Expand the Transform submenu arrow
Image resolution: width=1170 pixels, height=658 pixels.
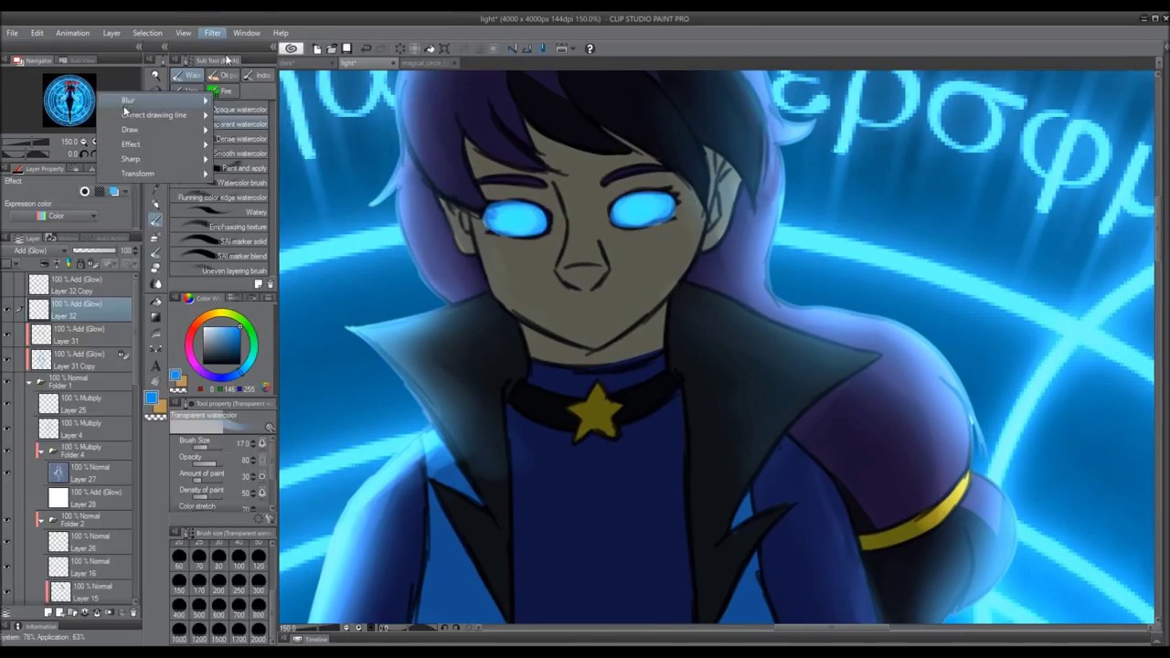pos(206,174)
